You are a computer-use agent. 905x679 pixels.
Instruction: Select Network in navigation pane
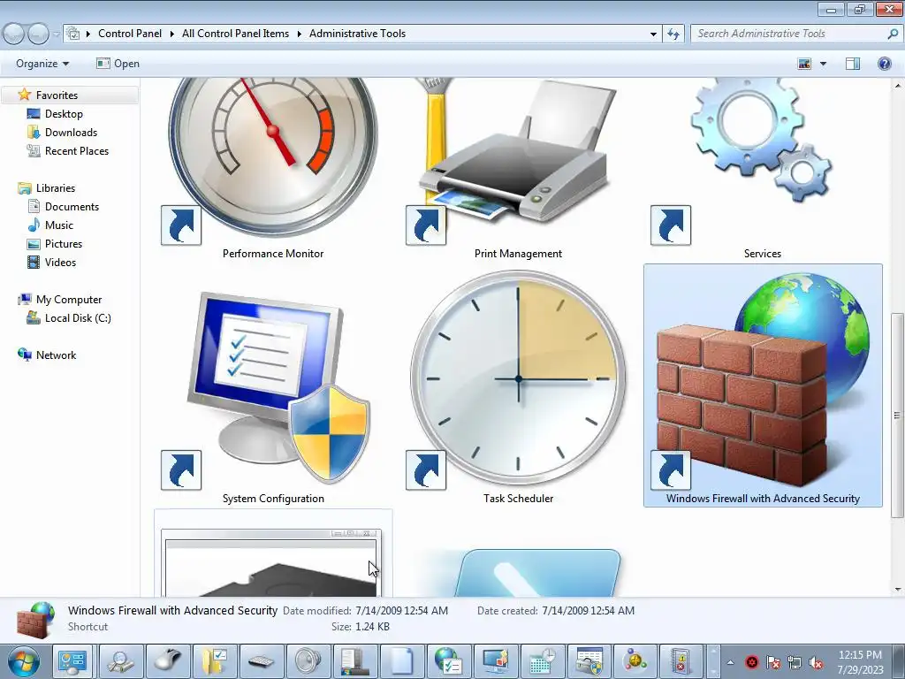point(56,355)
